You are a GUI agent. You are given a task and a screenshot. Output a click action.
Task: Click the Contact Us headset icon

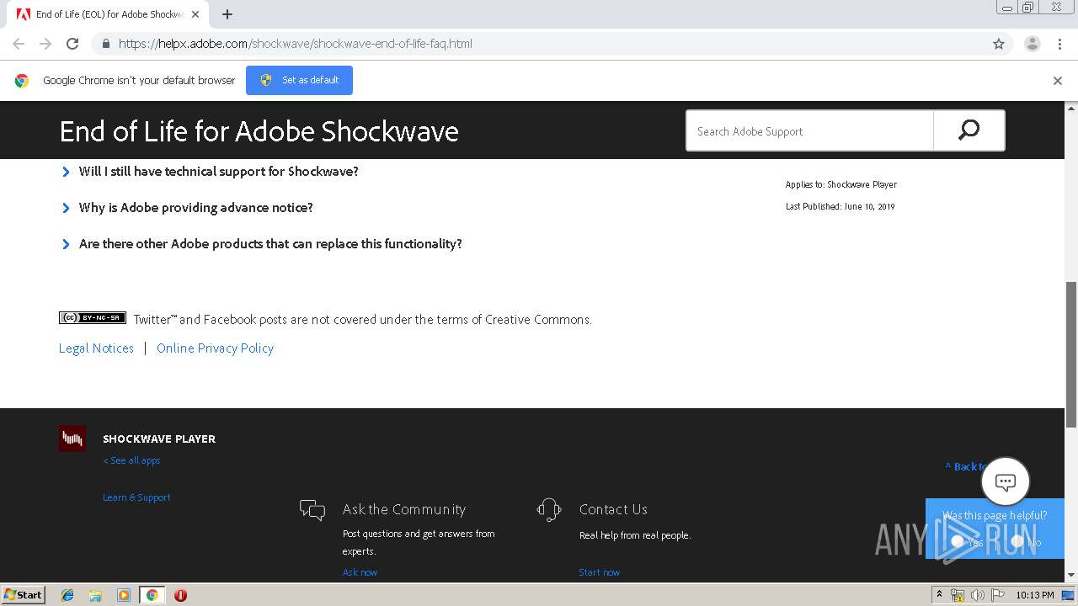click(x=549, y=509)
